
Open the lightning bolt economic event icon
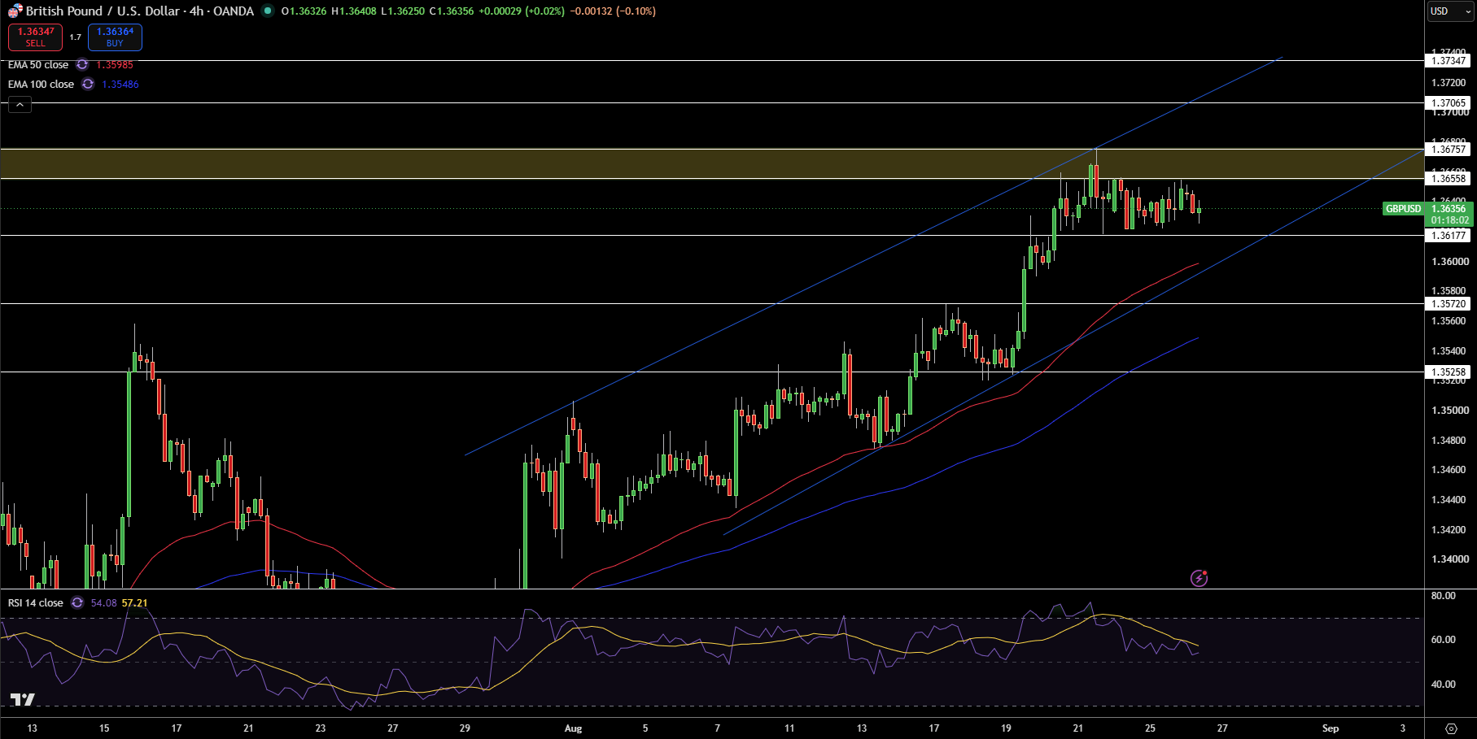pos(1199,578)
